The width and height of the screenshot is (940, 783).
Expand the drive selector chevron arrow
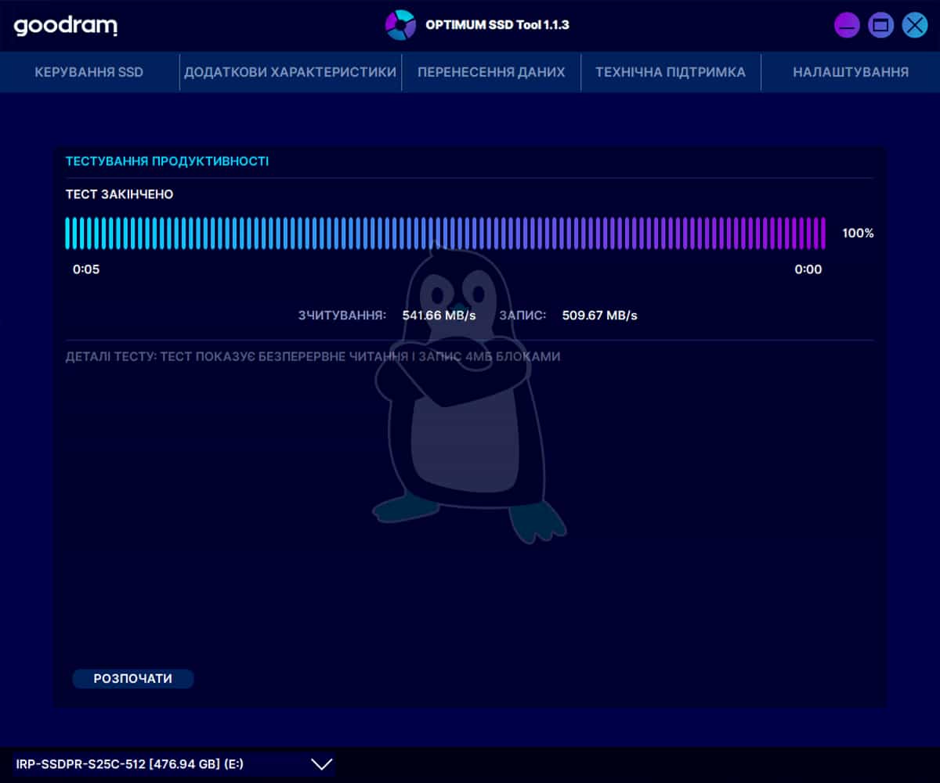click(322, 764)
